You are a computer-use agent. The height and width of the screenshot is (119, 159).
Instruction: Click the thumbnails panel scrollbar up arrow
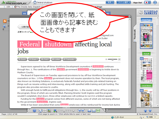tap(158, 18)
